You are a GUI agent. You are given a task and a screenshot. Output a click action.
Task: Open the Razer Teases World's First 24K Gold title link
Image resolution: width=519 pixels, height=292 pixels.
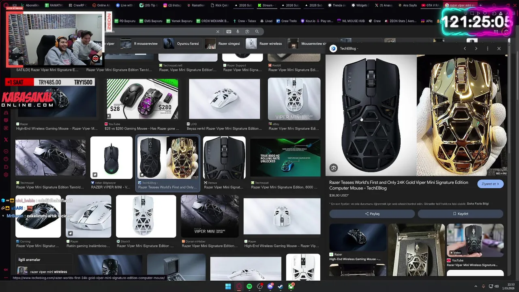tap(399, 185)
